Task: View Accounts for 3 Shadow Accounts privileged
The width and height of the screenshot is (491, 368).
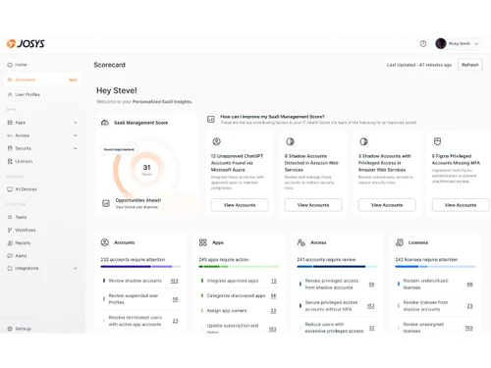Action: [387, 205]
